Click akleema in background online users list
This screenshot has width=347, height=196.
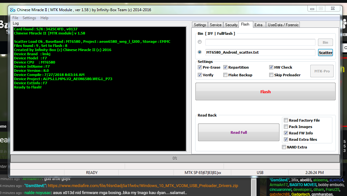point(320,180)
